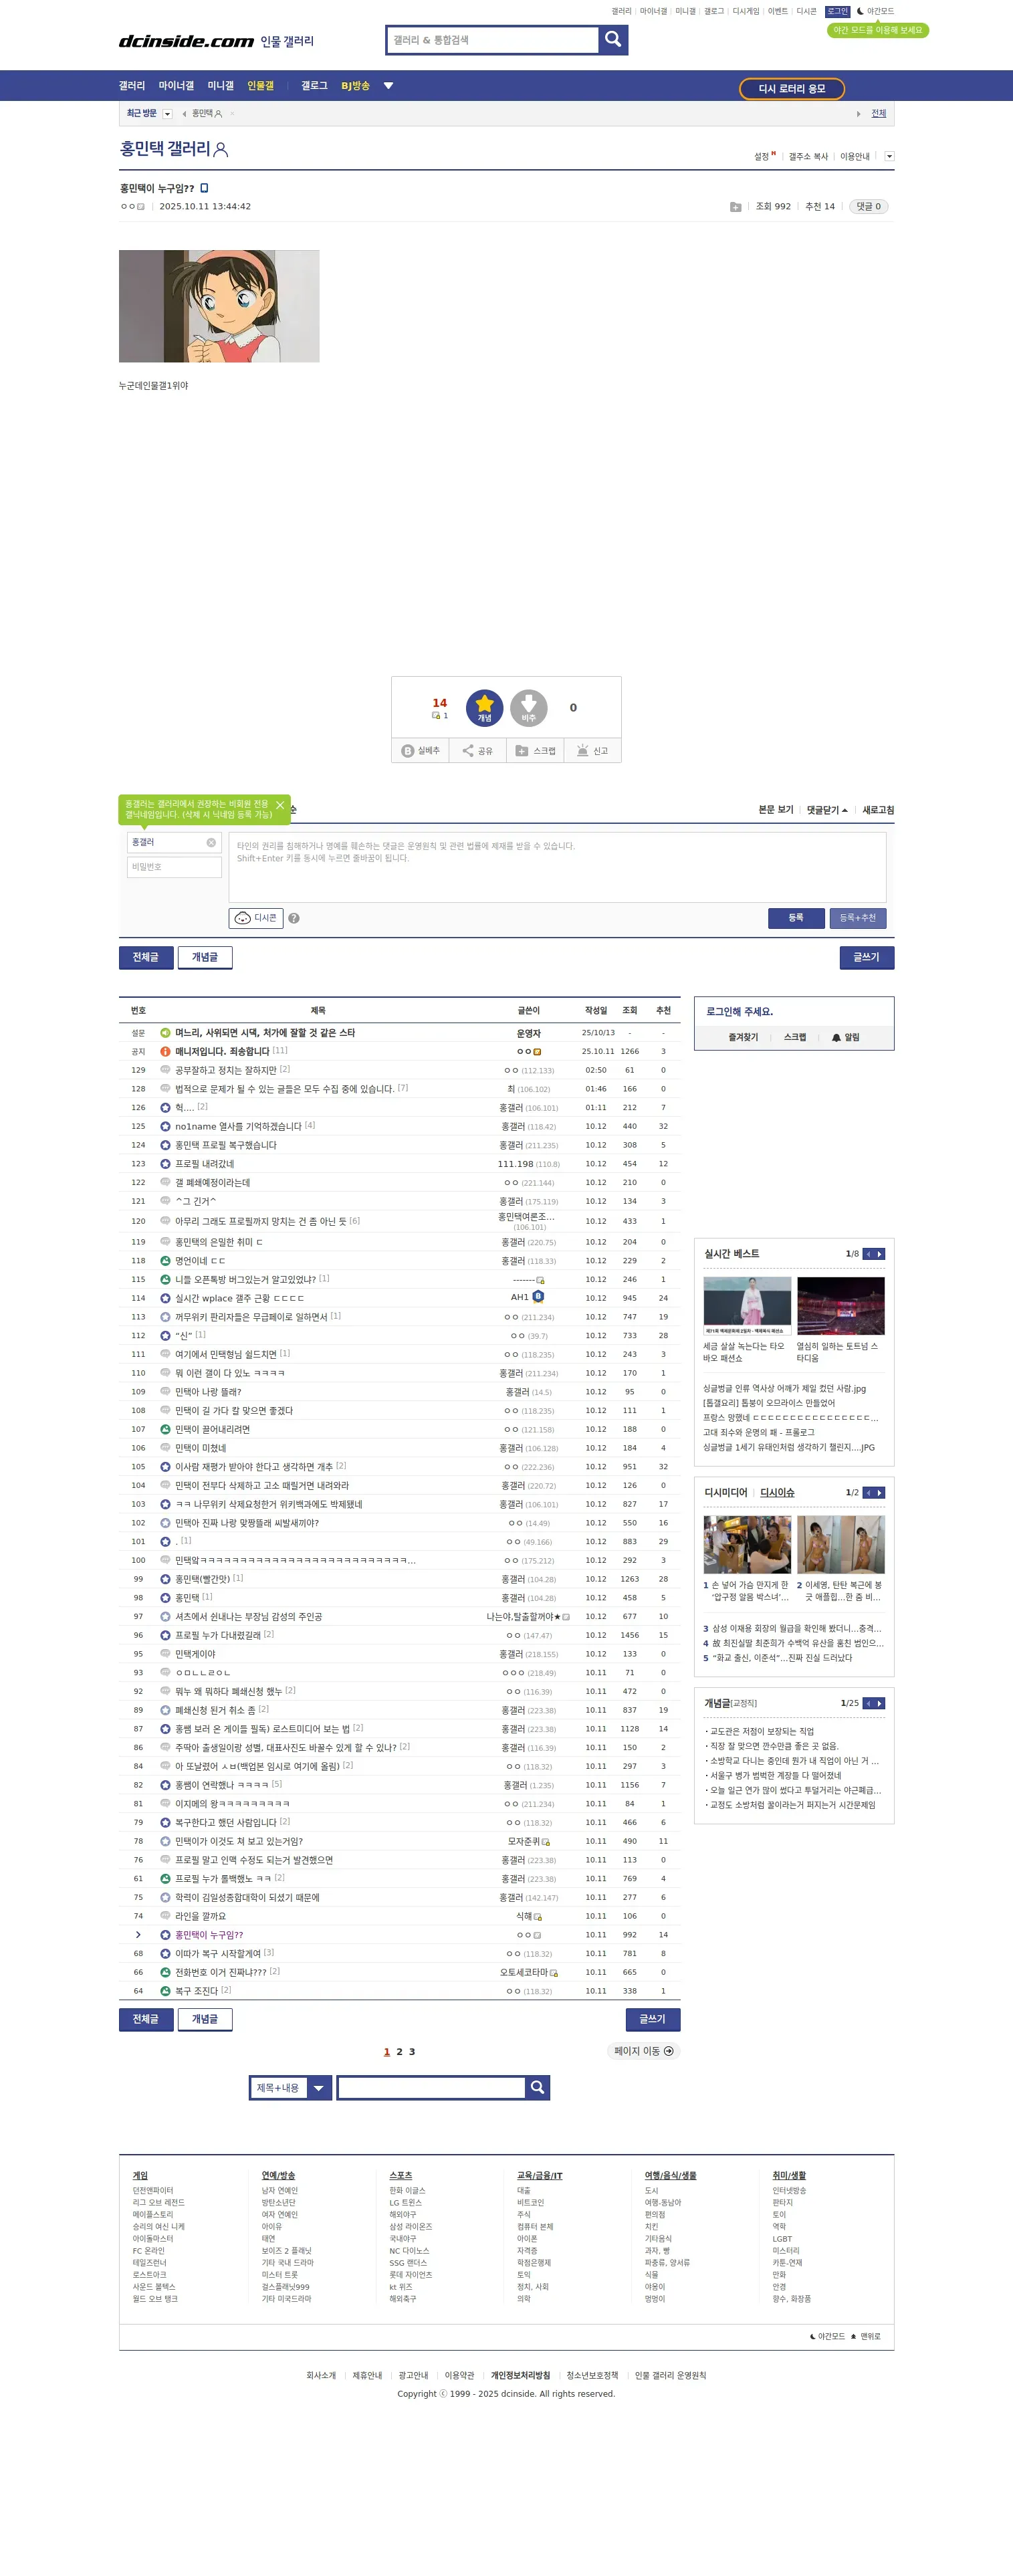The width and height of the screenshot is (1013, 2576).
Task: Switch to the 디시이슈 tab
Action: [x=777, y=1493]
